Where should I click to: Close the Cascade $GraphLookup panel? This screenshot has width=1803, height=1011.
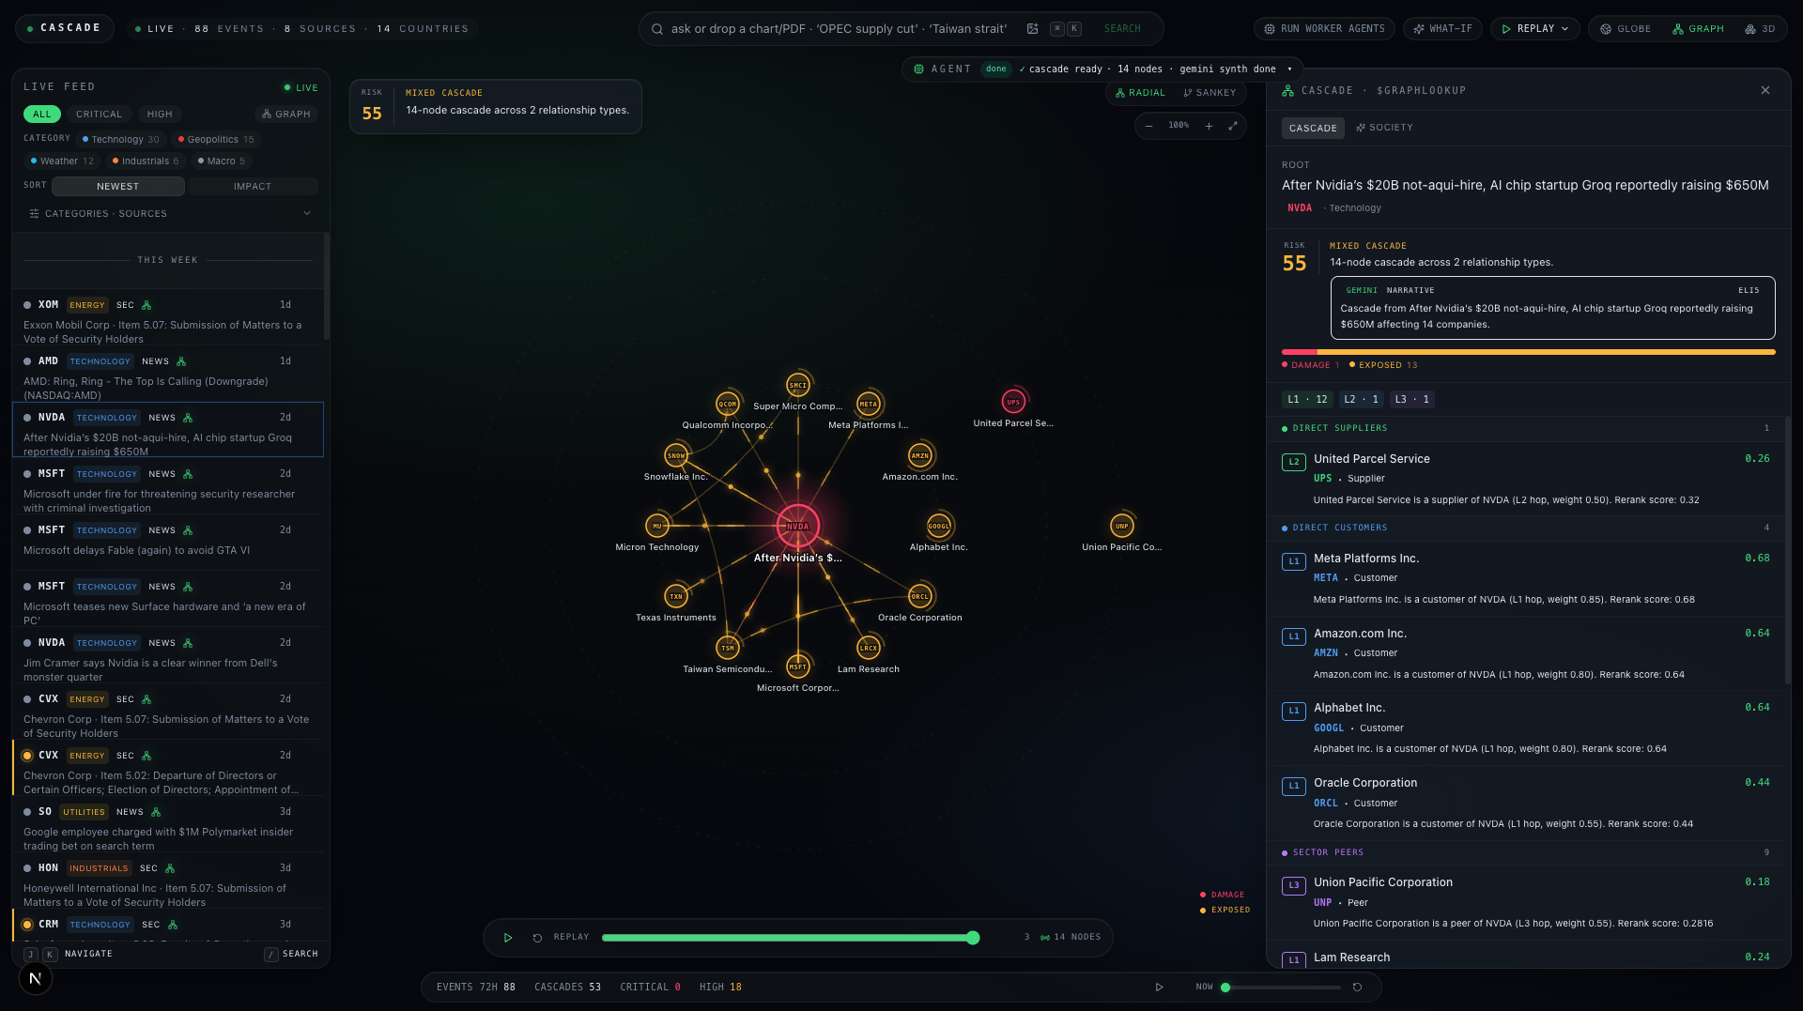click(1765, 90)
